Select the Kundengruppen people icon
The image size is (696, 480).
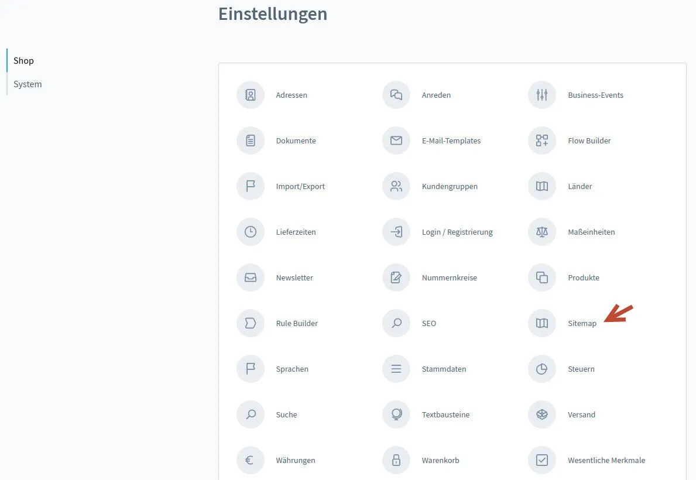(x=396, y=186)
